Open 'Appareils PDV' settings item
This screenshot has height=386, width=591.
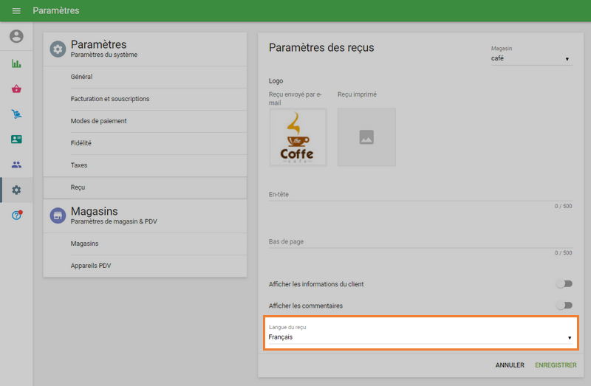pos(91,266)
